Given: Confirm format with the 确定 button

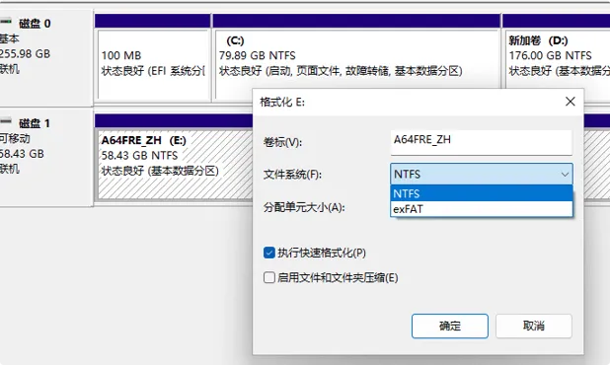Looking at the screenshot, I should point(450,326).
